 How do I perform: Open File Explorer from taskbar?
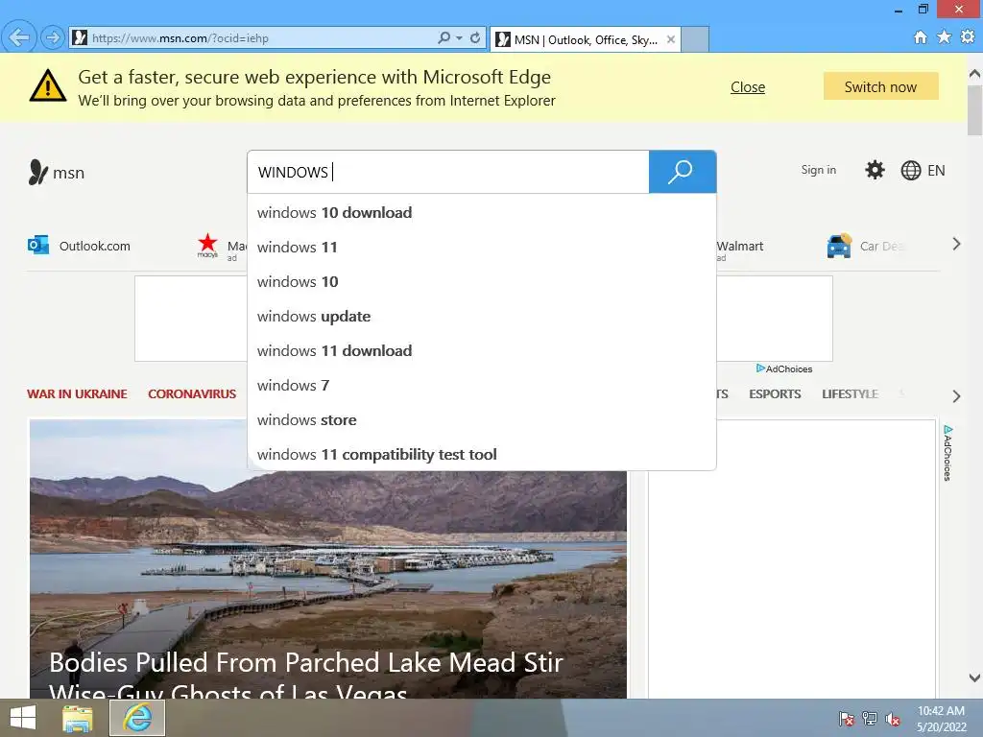pyautogui.click(x=77, y=718)
